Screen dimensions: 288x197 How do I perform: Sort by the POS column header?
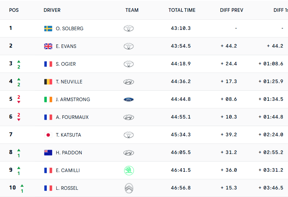[14, 10]
